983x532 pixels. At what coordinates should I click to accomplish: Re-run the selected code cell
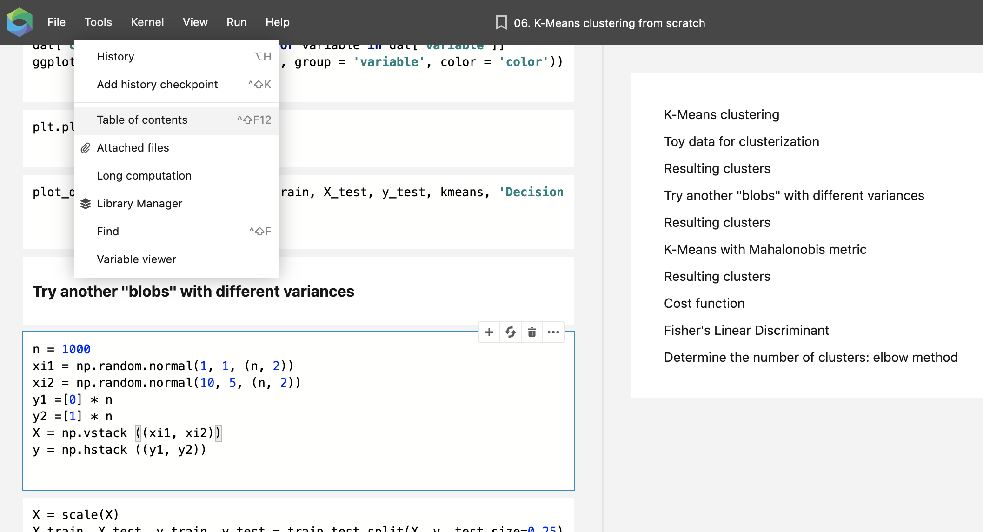pyautogui.click(x=510, y=332)
